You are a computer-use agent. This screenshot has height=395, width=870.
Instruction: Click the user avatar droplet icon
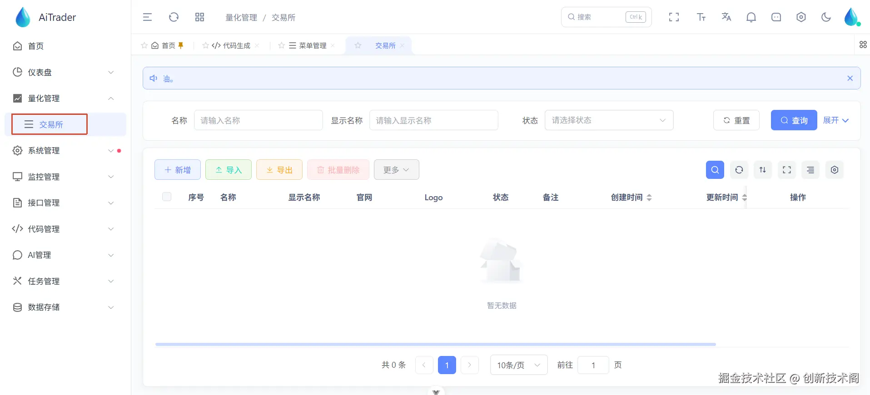(x=851, y=17)
